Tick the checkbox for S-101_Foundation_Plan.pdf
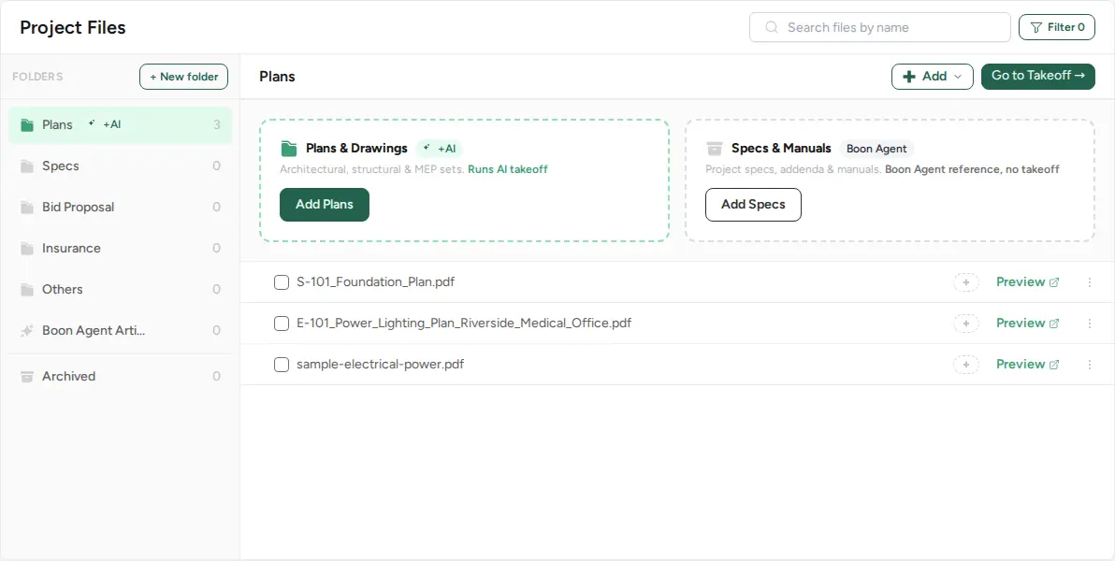Screen dimensions: 1115x561 (282, 282)
